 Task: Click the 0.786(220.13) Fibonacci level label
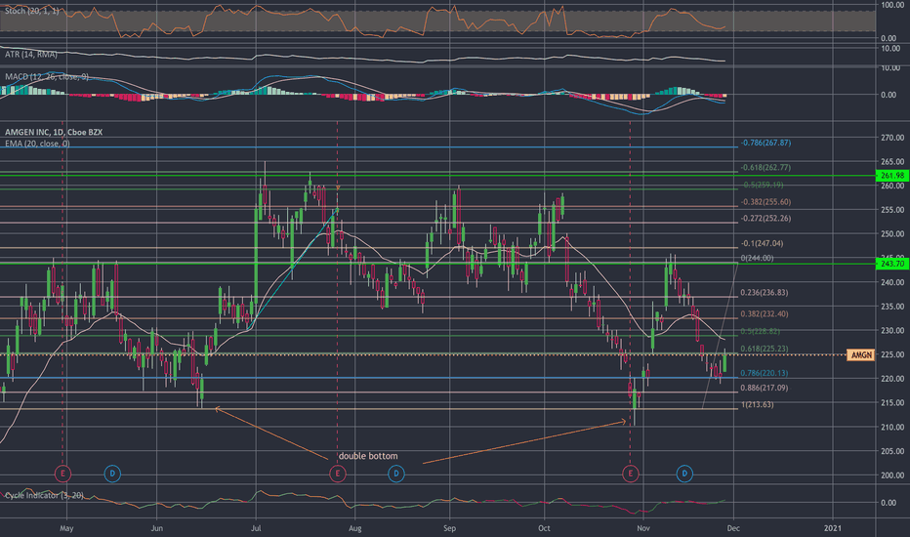click(765, 373)
